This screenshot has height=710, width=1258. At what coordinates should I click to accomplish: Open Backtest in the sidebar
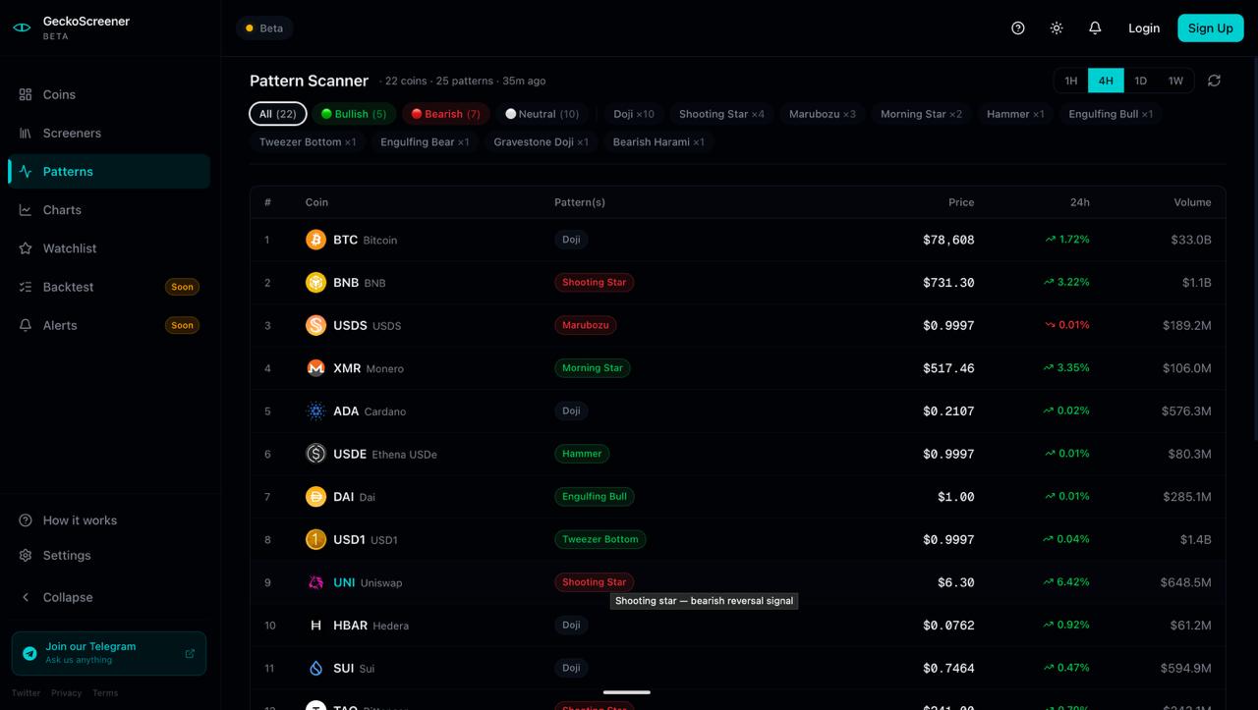click(x=109, y=287)
